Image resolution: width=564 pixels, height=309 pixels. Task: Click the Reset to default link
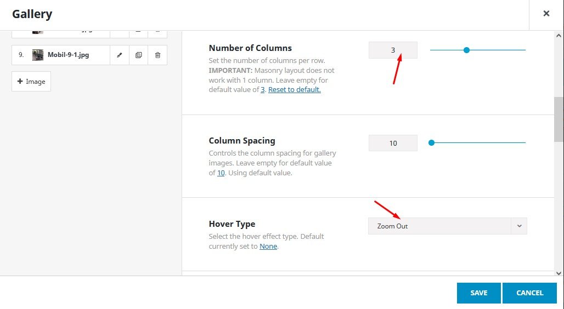294,90
